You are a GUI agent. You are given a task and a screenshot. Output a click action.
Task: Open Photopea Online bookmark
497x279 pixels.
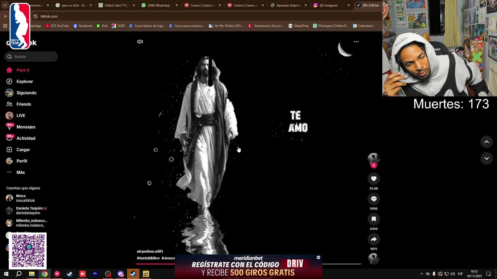[330, 26]
